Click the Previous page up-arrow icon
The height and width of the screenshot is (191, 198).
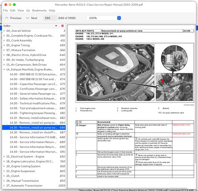tap(7, 18)
